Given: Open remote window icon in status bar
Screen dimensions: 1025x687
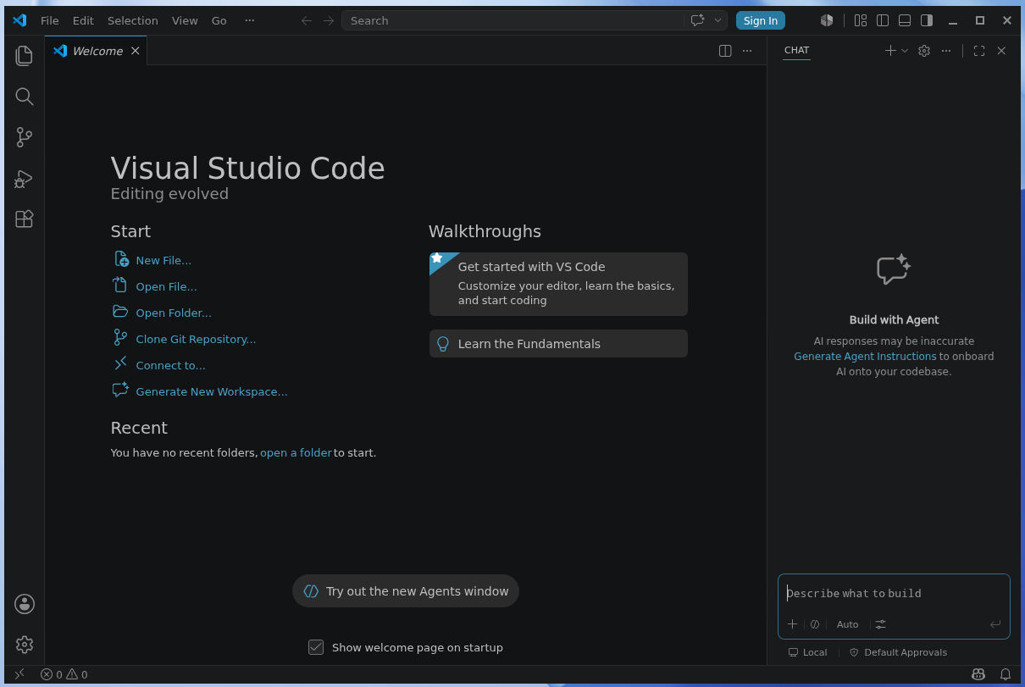Looking at the screenshot, I should (19, 674).
